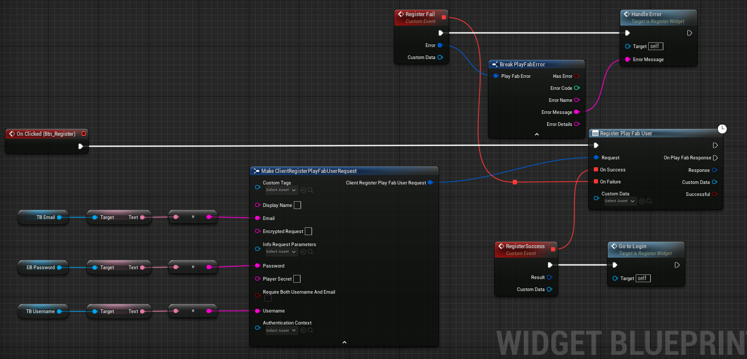The height and width of the screenshot is (359, 747).
Task: Select the TB Username variable node
Action: 43,311
